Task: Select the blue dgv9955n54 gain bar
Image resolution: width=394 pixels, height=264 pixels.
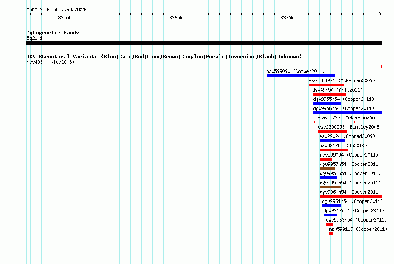Action: pyautogui.click(x=328, y=103)
